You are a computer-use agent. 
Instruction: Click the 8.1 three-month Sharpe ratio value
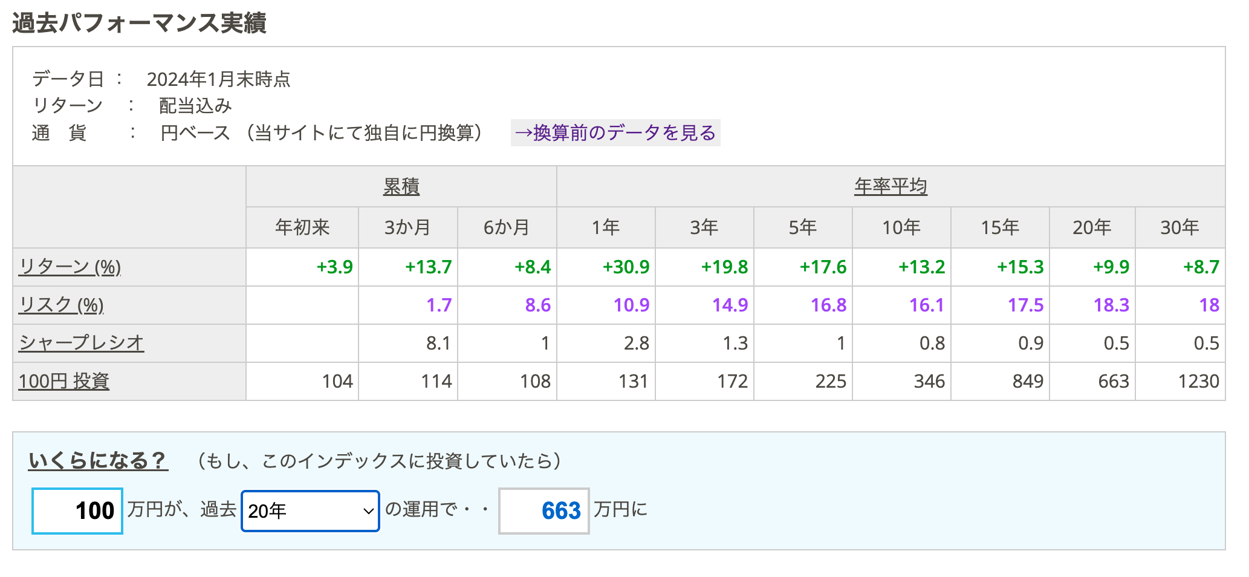[x=438, y=343]
